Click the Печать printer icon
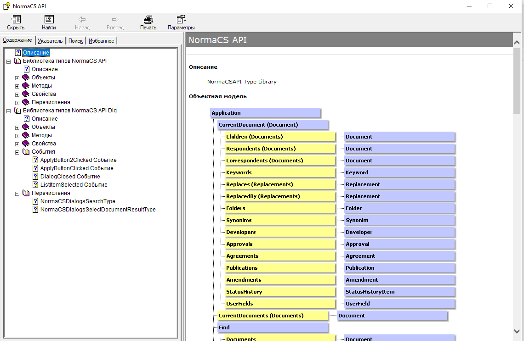Screen dimensions: 524x344 [x=148, y=20]
